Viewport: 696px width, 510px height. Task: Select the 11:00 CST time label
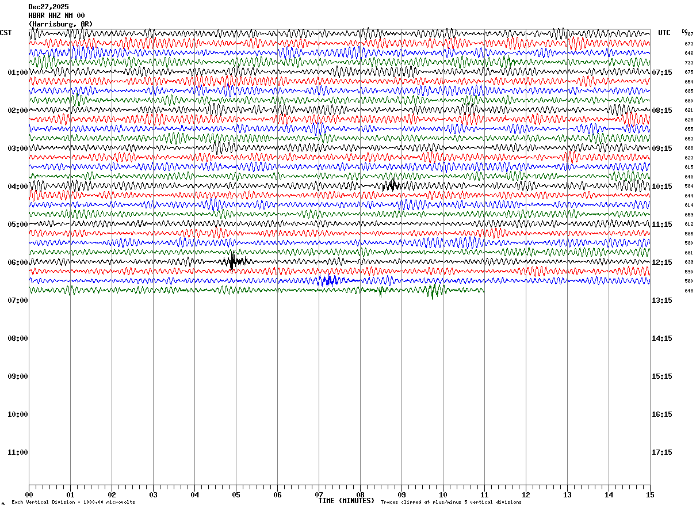tap(18, 452)
